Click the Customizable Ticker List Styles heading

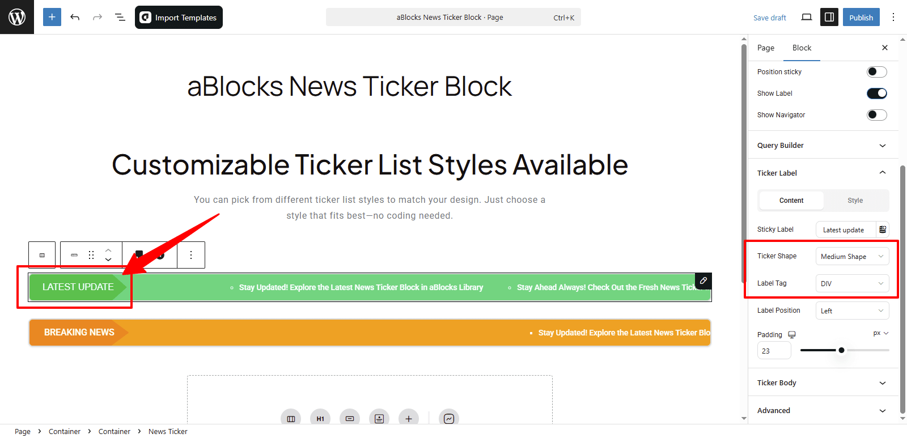click(x=370, y=165)
